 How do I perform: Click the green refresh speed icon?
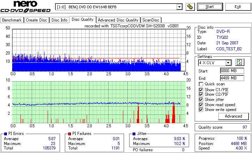point(239,62)
